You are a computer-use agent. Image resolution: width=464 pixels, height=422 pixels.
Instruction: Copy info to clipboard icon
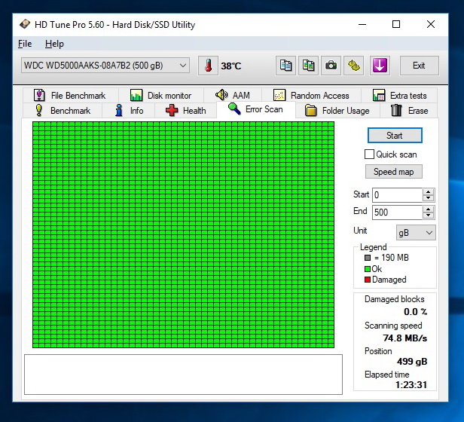pos(285,66)
